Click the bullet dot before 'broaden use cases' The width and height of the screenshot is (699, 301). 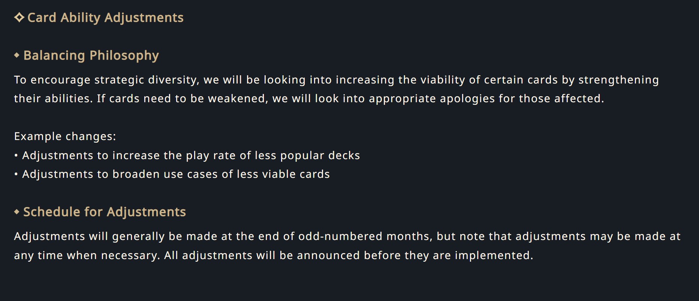(x=16, y=174)
